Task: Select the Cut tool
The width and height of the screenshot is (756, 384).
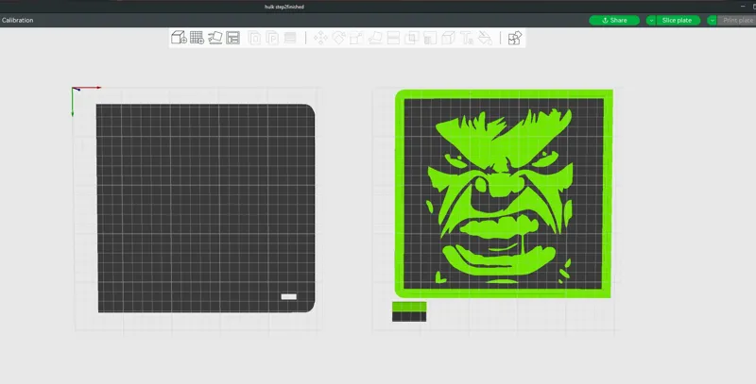Action: (393, 38)
